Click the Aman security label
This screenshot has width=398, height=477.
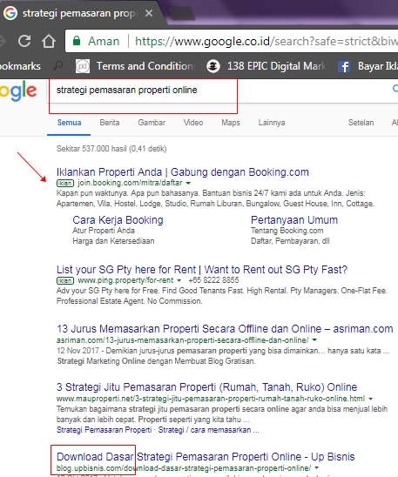[104, 41]
